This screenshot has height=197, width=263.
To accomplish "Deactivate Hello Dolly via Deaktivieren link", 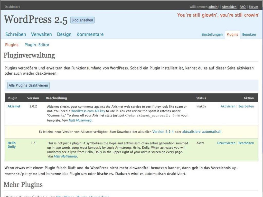I will coord(226,143).
